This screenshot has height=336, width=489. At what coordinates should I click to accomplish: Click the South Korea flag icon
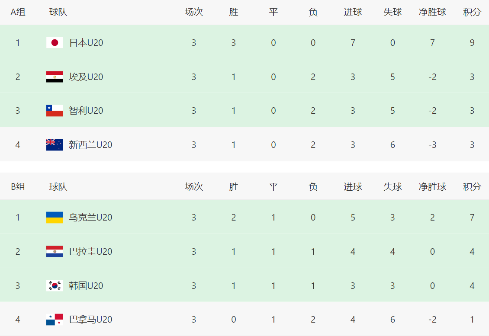(55, 285)
